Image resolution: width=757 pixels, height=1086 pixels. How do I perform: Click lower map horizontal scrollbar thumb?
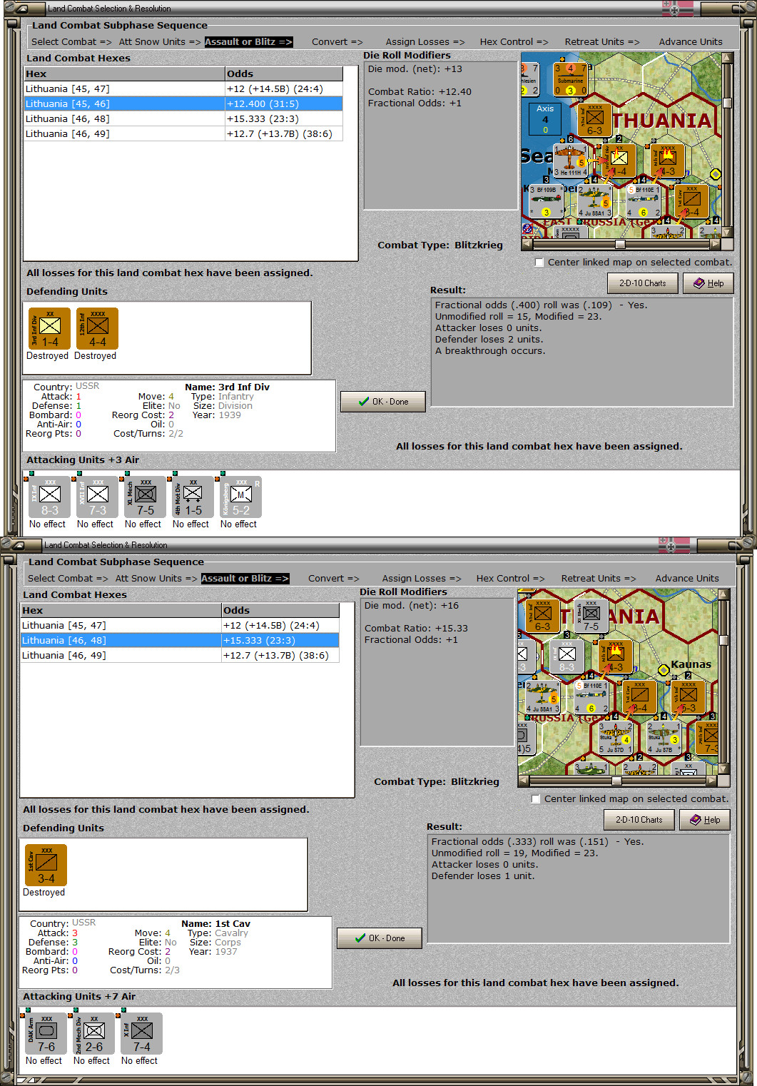click(x=616, y=781)
